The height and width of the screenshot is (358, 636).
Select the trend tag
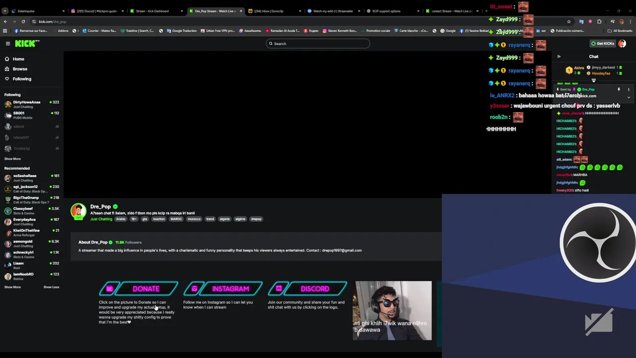coord(210,219)
